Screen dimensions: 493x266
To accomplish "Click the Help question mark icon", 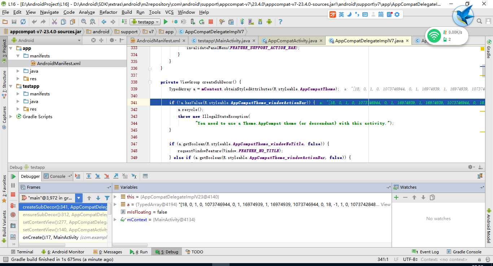I will point(280,22).
